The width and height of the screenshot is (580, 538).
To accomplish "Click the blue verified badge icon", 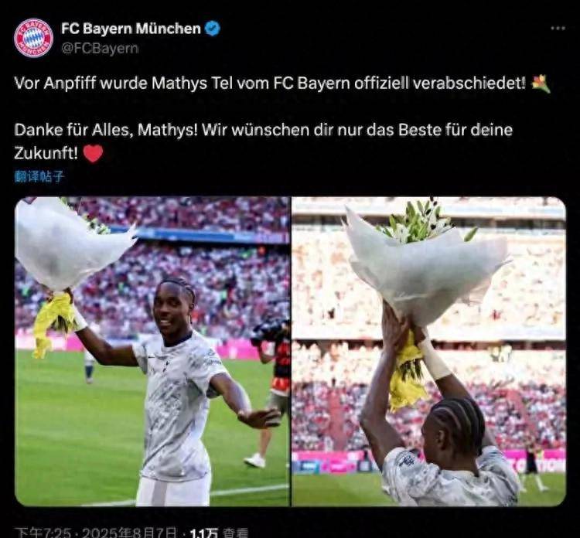I will tap(213, 29).
